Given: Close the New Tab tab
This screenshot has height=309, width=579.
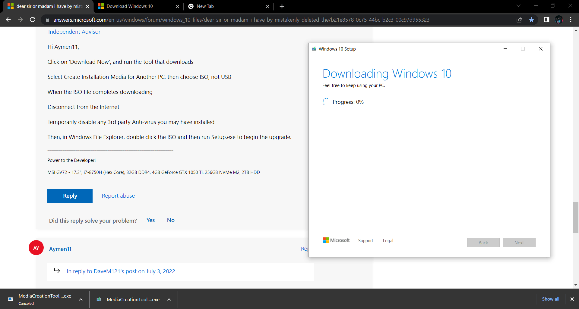Looking at the screenshot, I should pos(267,6).
